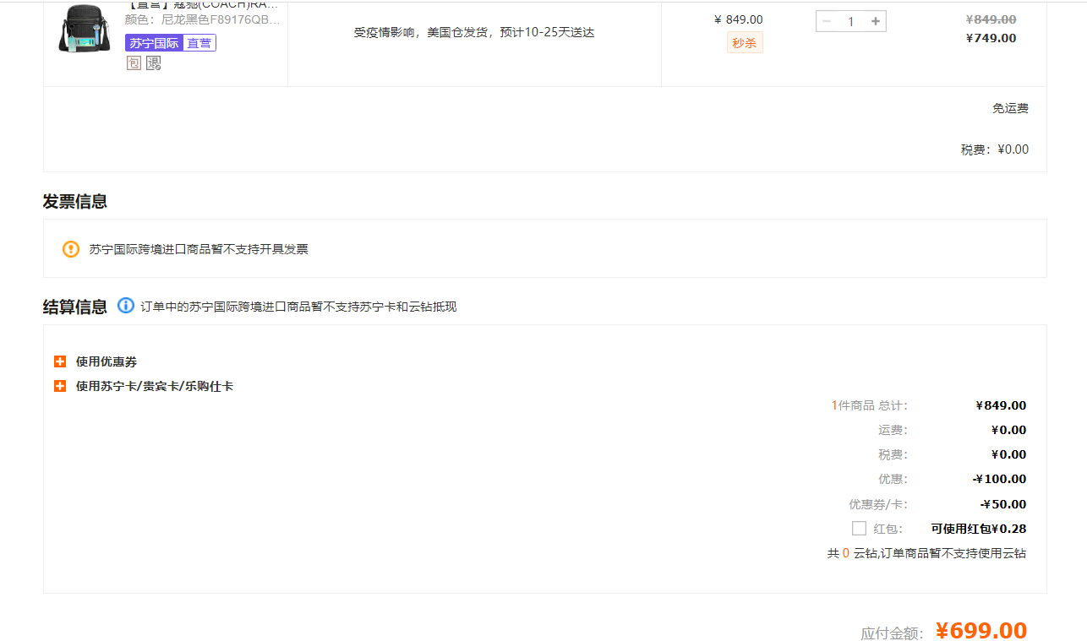This screenshot has height=641, width=1087.
Task: Click the 结算信息 heading
Action: pyautogui.click(x=75, y=307)
